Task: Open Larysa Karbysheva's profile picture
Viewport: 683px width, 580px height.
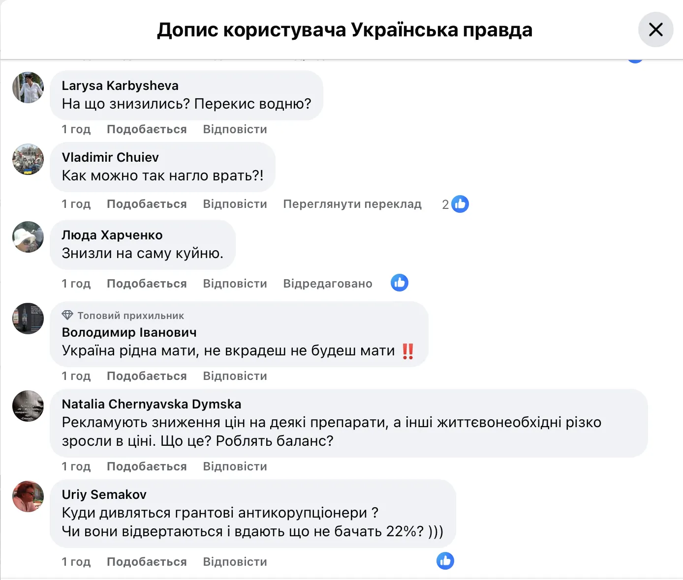Action: pyautogui.click(x=28, y=87)
